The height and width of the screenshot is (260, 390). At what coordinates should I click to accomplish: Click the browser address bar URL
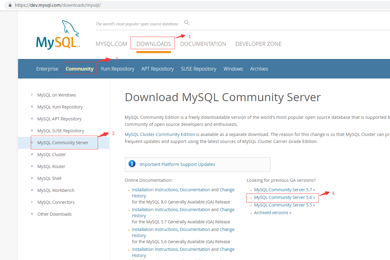pos(58,5)
